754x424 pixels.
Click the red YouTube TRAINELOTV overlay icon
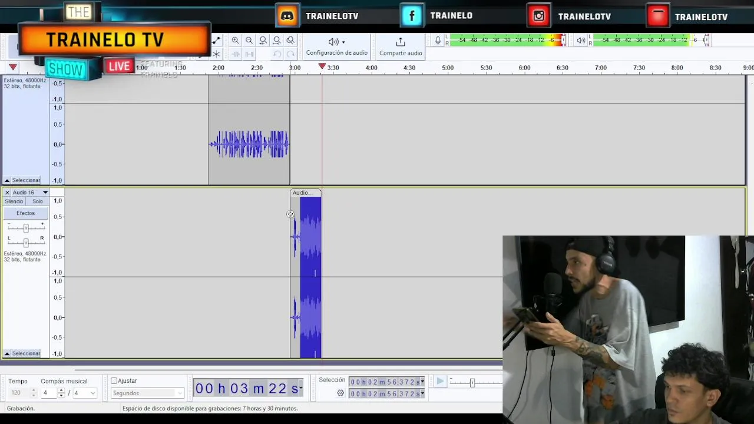(x=657, y=16)
